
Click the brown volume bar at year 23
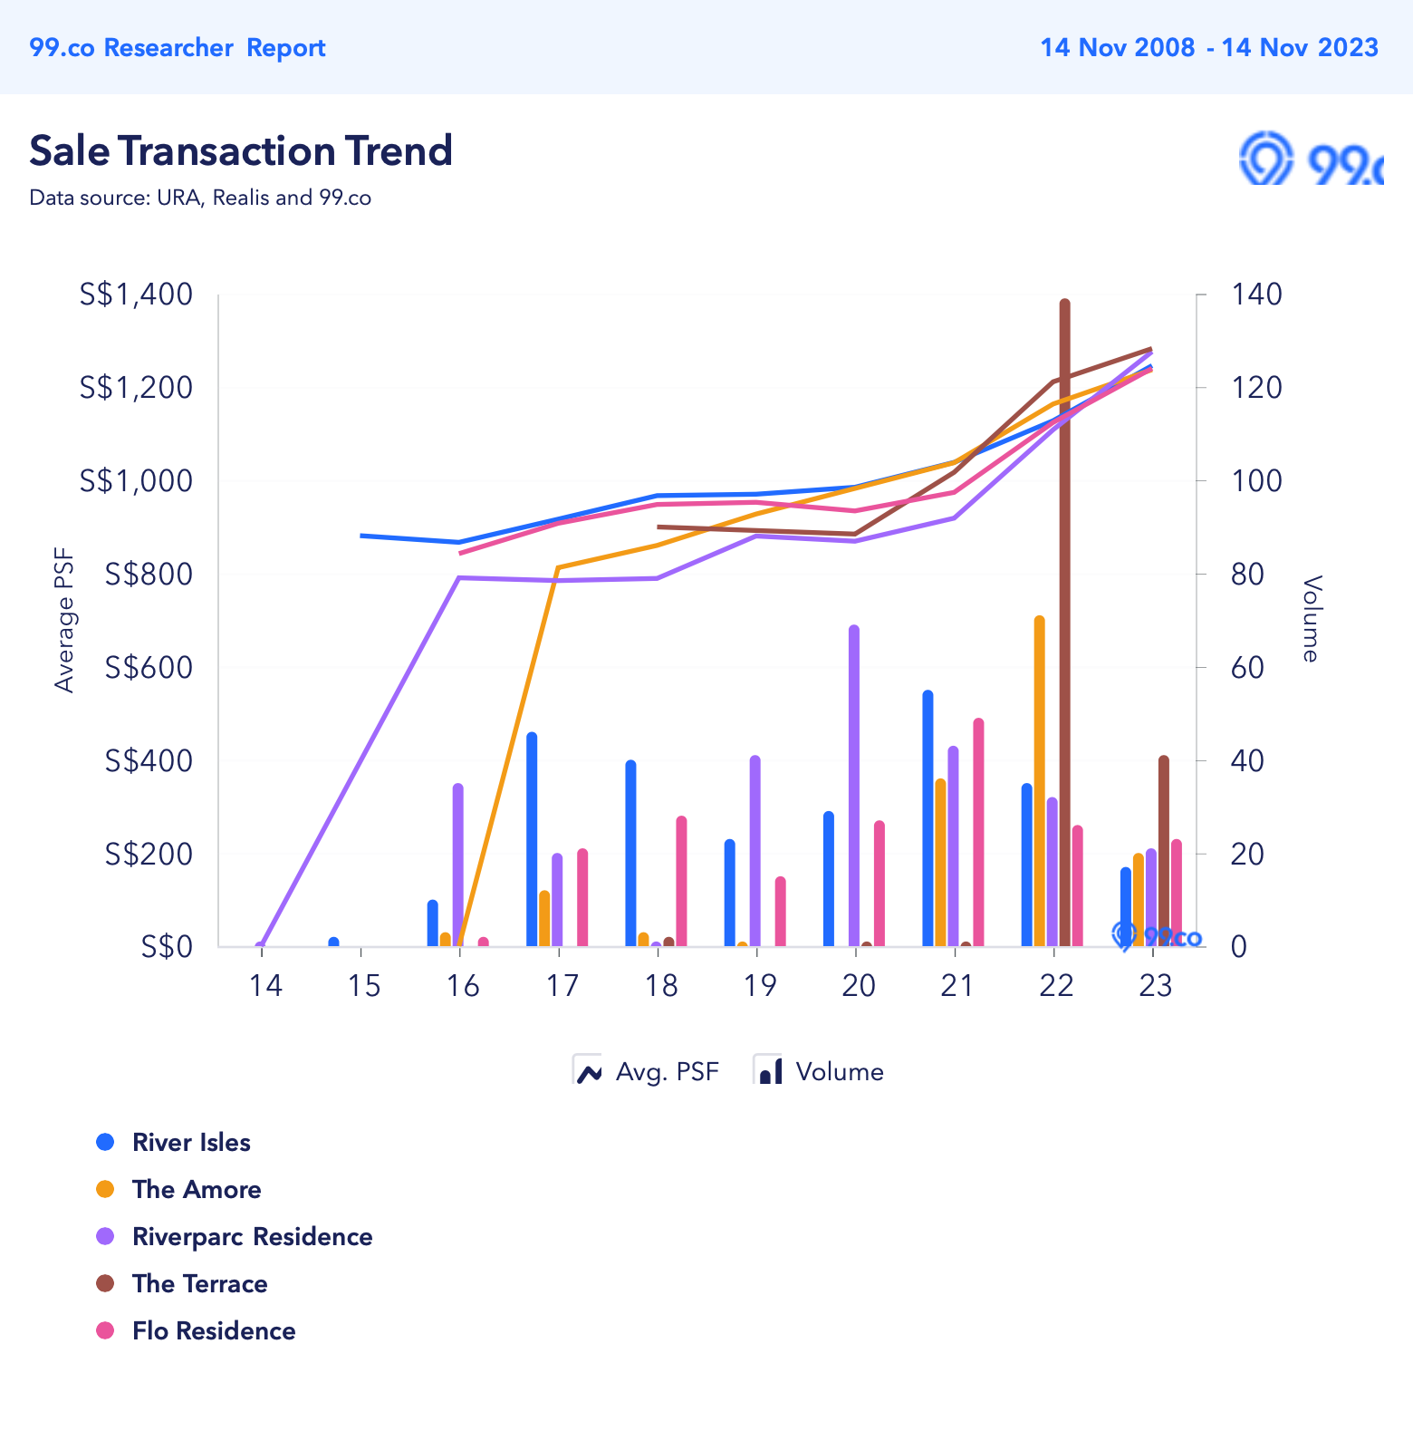tap(1164, 851)
